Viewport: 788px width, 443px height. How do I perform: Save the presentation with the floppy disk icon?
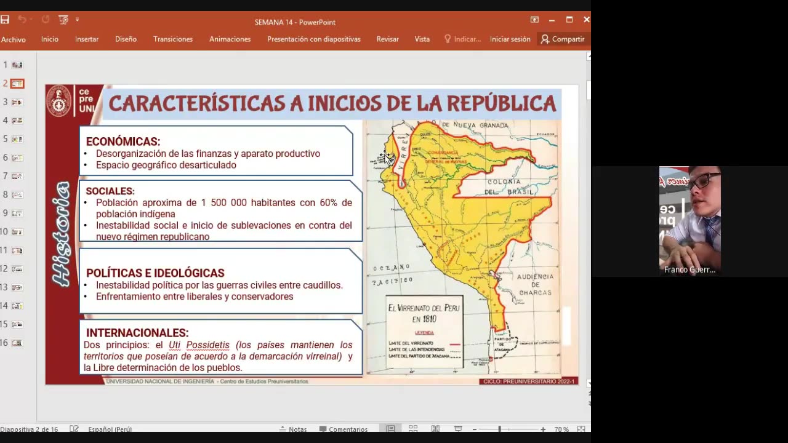pyautogui.click(x=5, y=20)
